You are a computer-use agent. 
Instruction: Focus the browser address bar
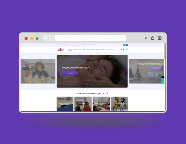[90, 38]
